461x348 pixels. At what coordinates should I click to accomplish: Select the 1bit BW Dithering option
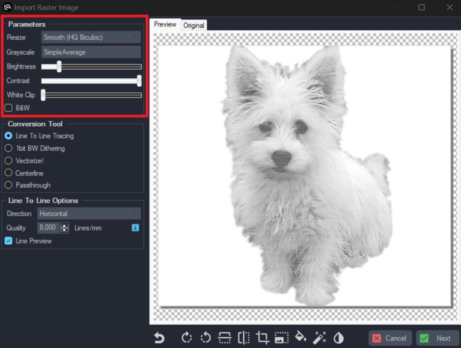click(8, 148)
